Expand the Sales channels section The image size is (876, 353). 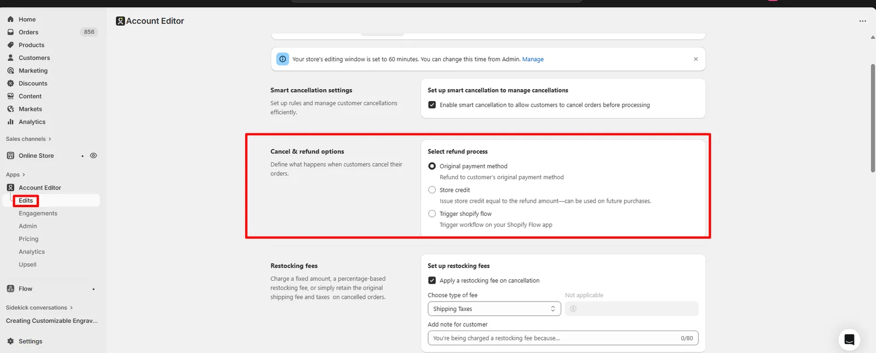(x=28, y=139)
